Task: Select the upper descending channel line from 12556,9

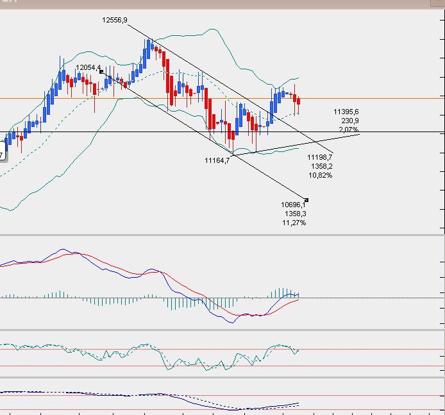Action: 230,89
